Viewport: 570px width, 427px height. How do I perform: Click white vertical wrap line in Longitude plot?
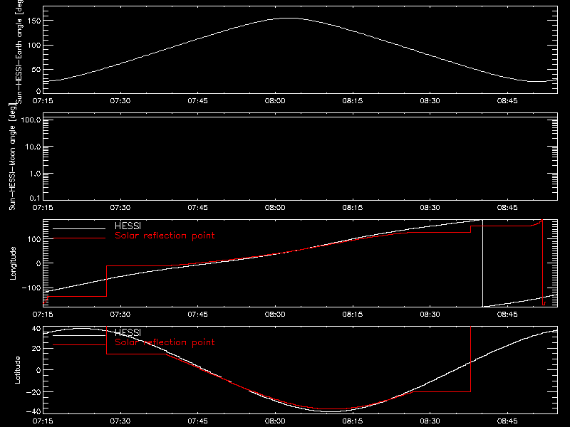482,263
